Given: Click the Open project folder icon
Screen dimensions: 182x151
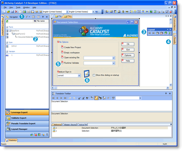Looking at the screenshot, I should coord(8,12).
